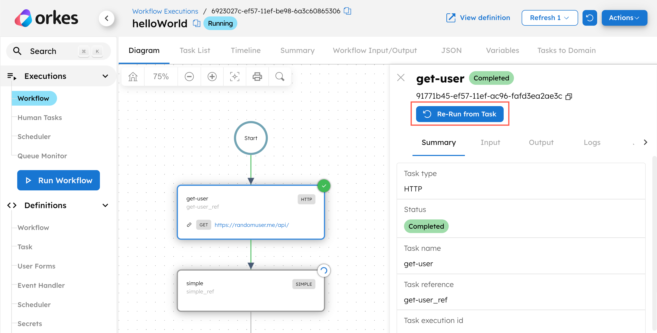Open Queue Monitor

[42, 156]
